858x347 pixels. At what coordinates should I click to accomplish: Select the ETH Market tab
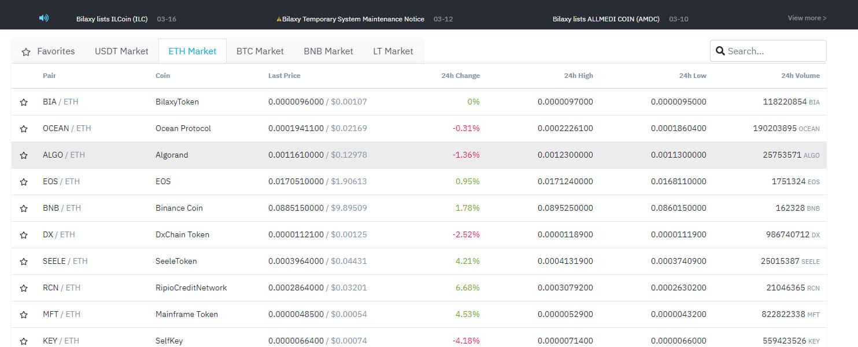point(193,51)
